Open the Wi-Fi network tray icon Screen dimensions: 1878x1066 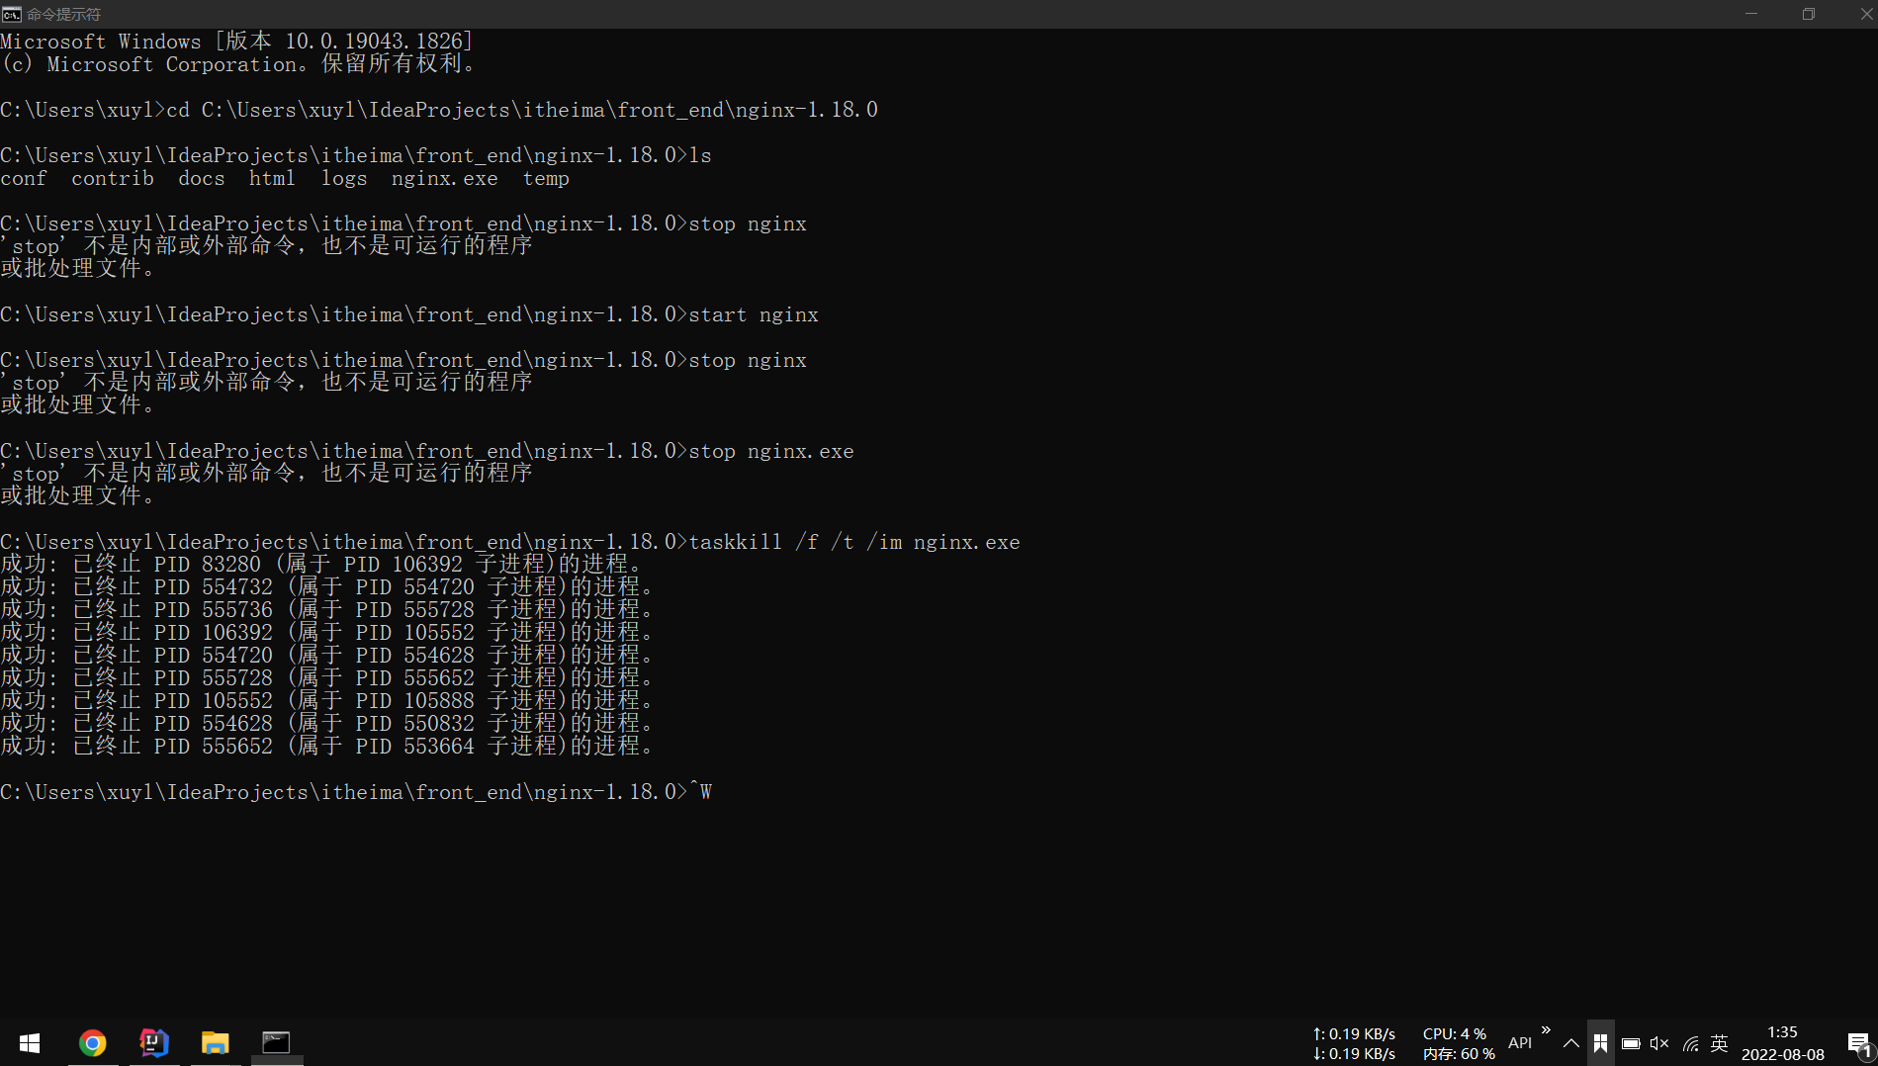pos(1691,1043)
